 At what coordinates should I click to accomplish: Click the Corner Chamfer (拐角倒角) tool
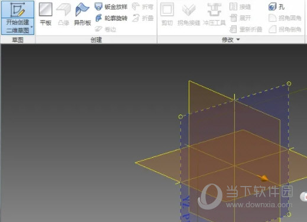click(x=285, y=30)
